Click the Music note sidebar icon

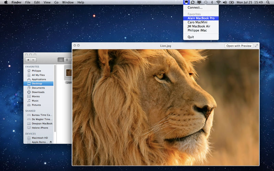29,101
